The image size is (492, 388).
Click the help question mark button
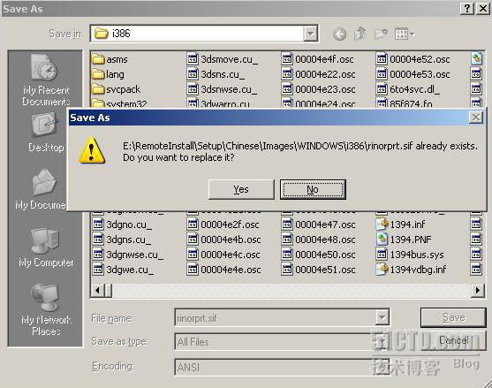click(x=467, y=9)
